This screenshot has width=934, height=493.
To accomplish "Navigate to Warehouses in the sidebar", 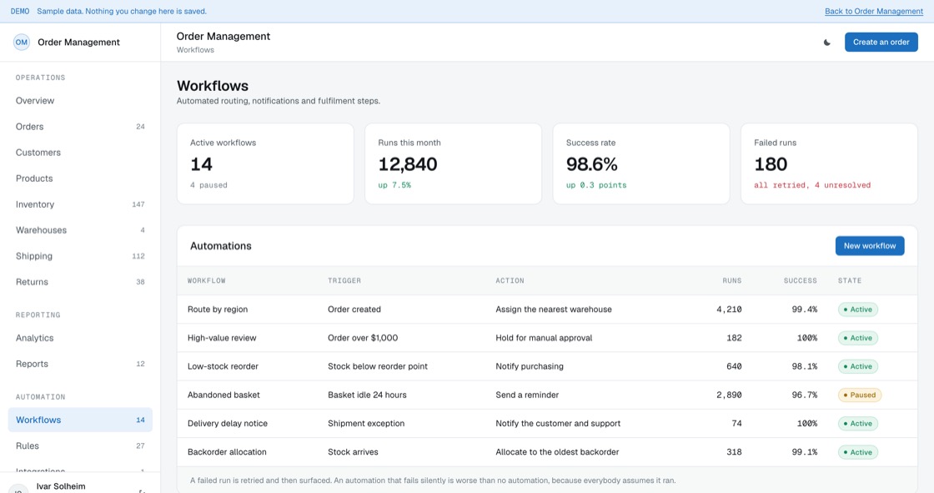I will click(x=80, y=230).
